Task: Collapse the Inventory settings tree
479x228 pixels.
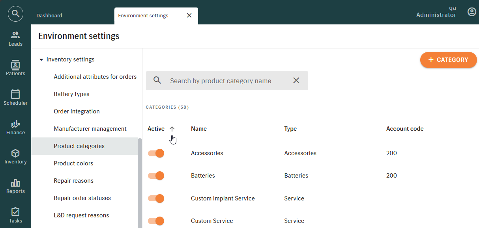Action: [41, 59]
